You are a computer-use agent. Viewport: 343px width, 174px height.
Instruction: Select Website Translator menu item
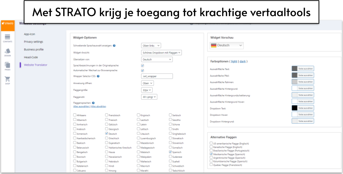35,65
